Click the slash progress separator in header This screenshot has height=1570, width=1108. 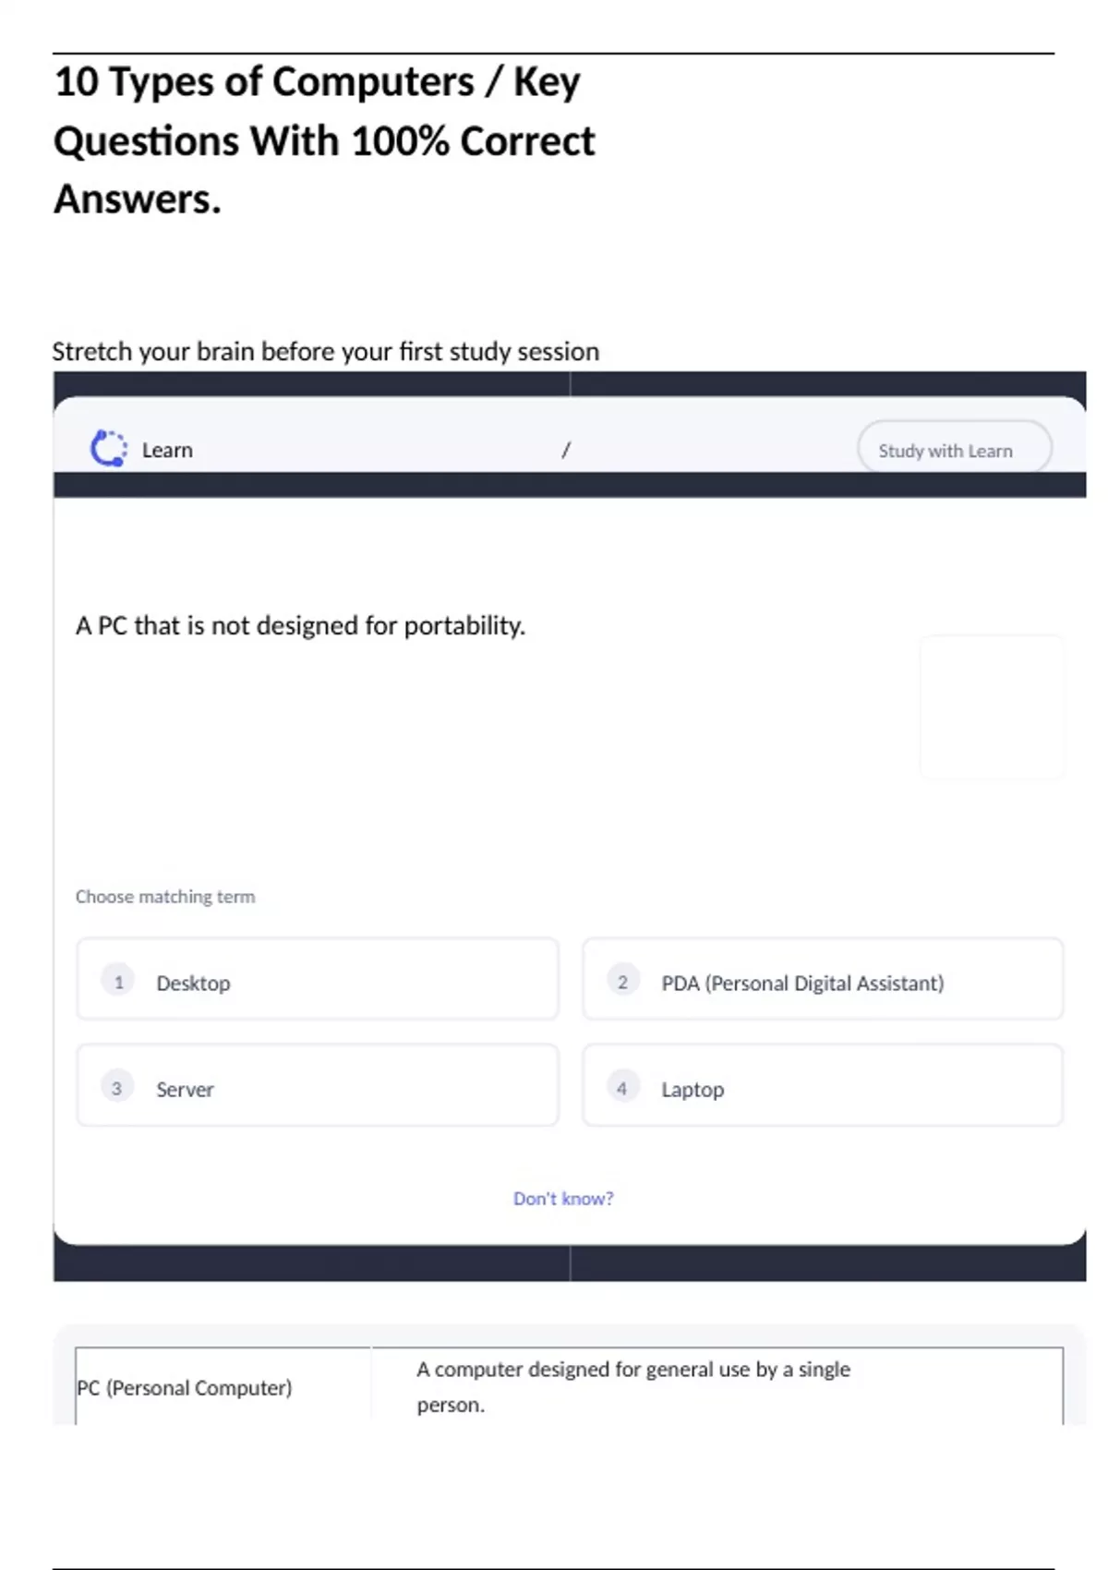[x=566, y=450]
